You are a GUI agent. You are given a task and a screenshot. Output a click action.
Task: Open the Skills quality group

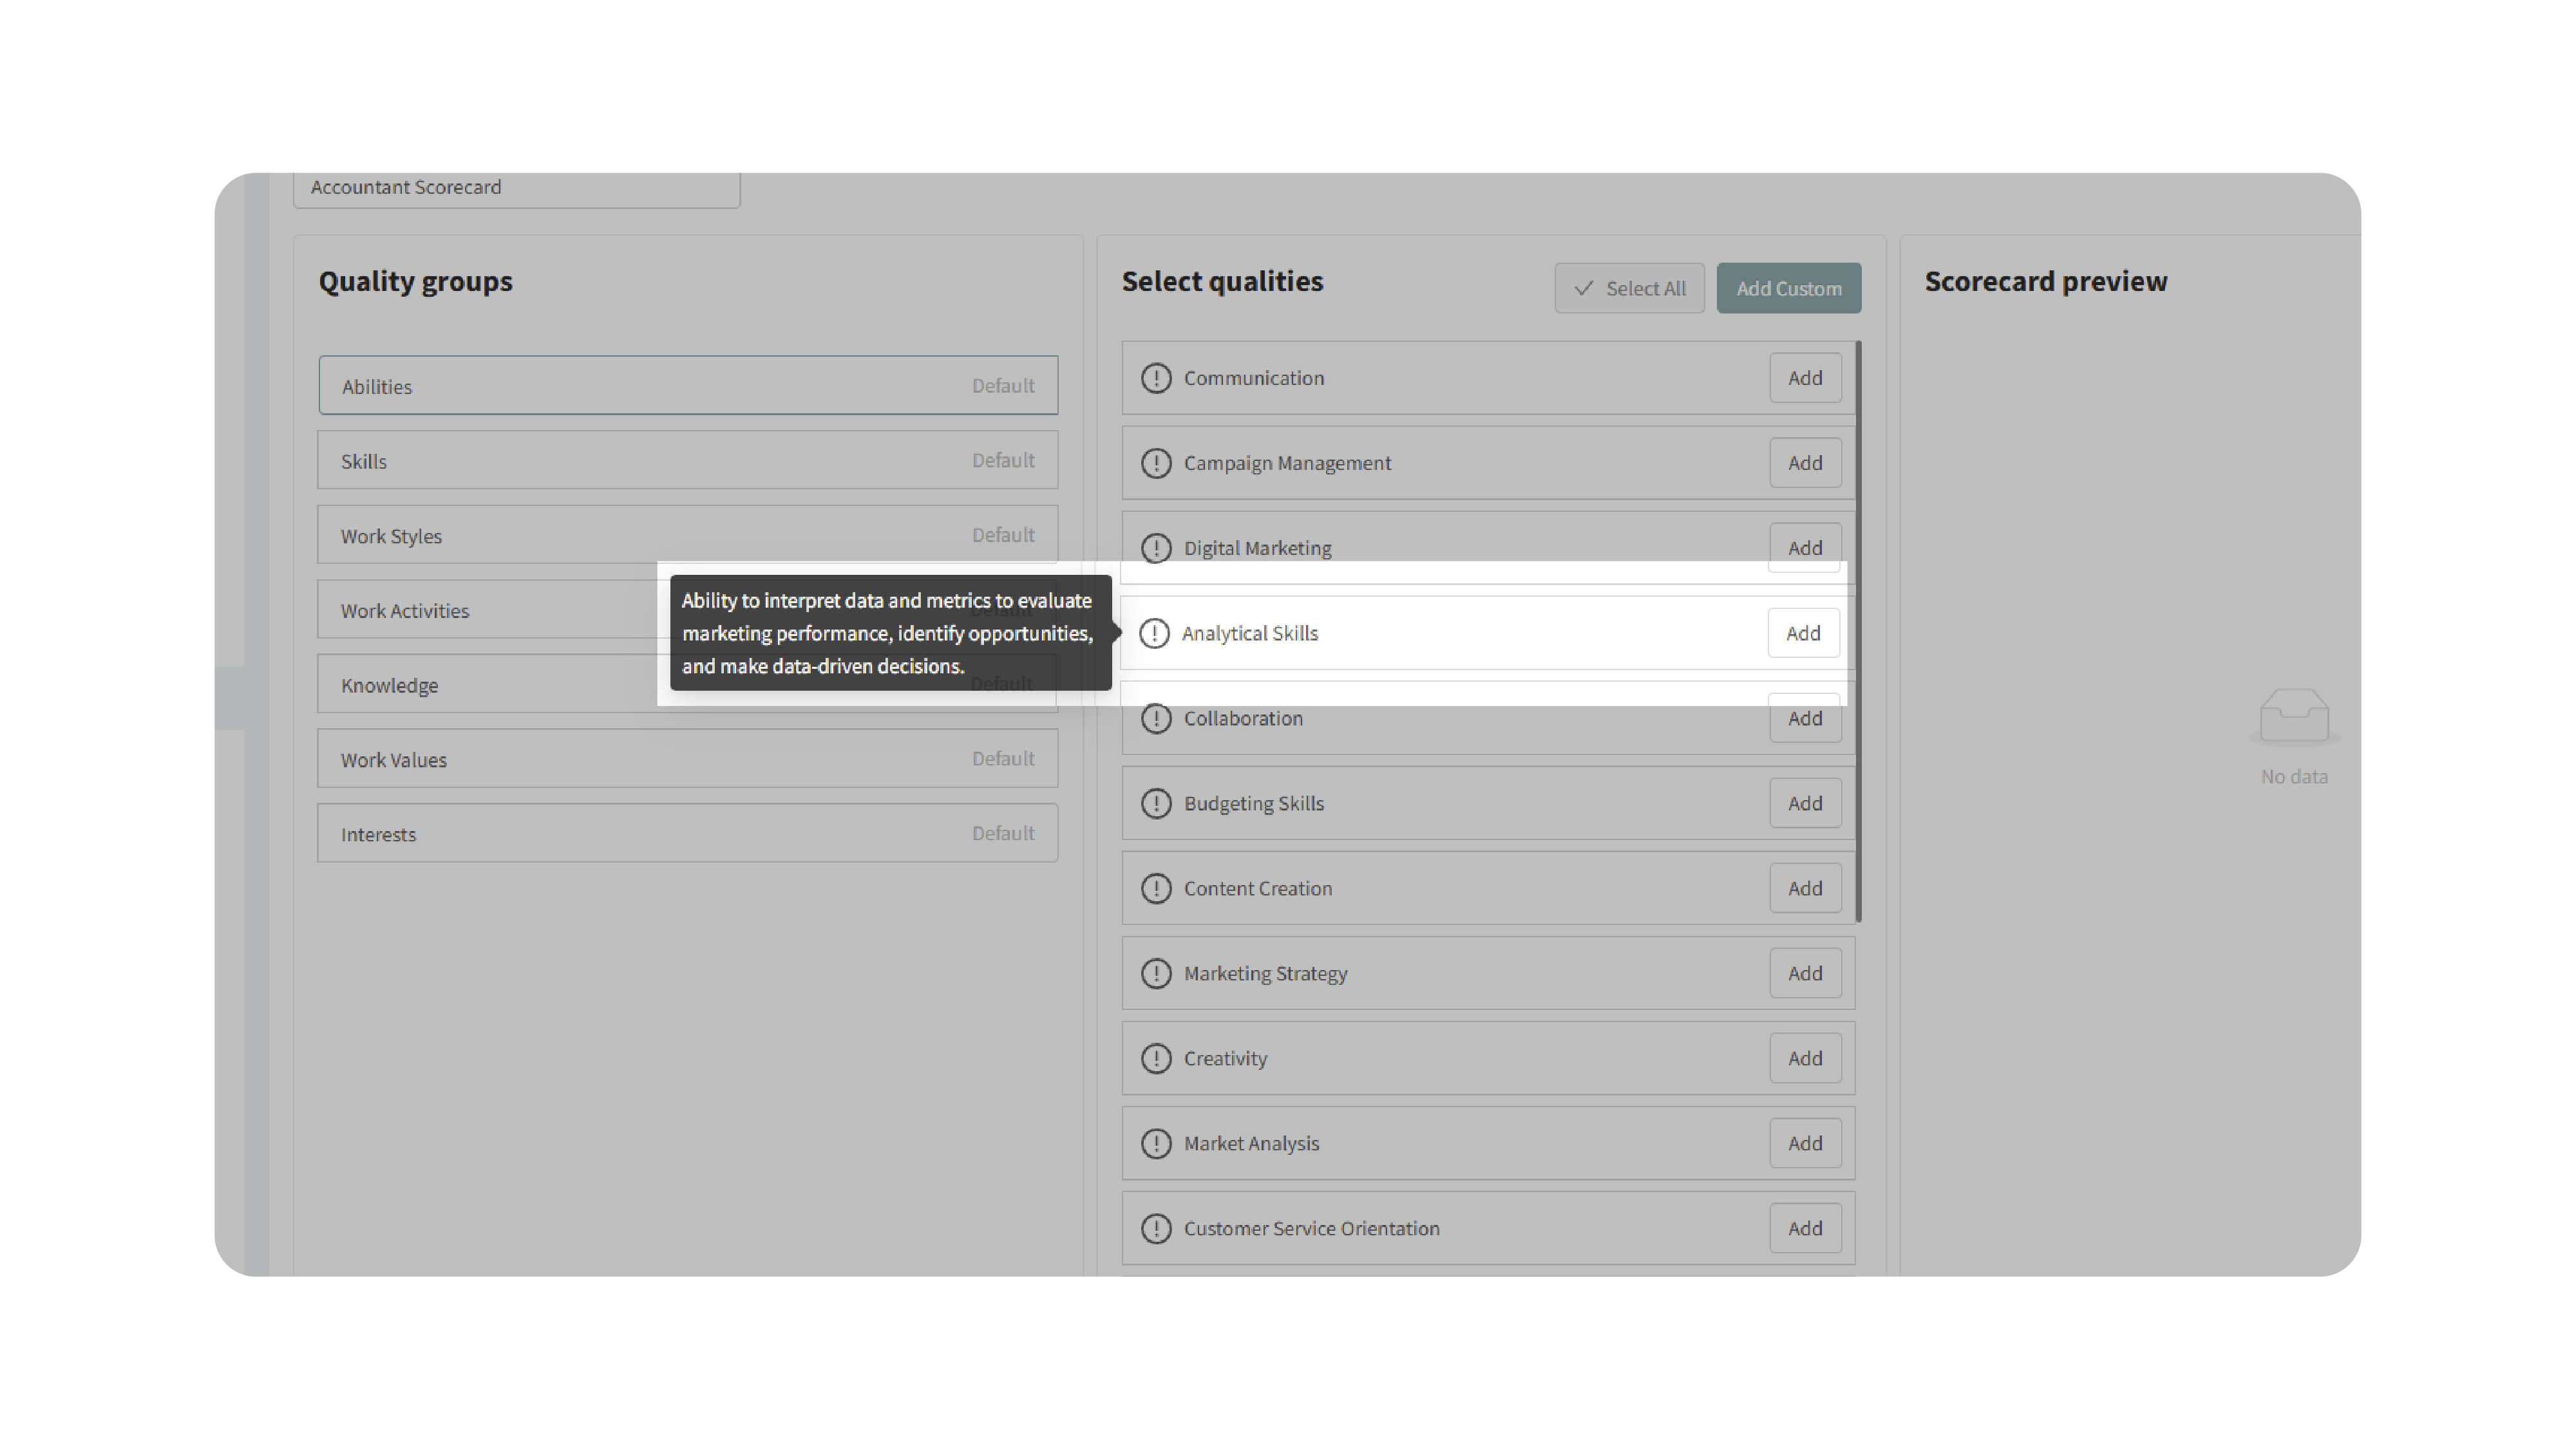pos(688,461)
